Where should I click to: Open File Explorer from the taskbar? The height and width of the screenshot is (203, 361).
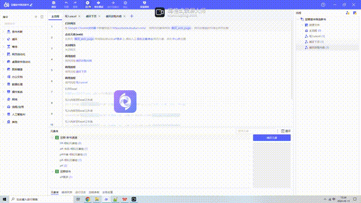pyautogui.click(x=97, y=199)
